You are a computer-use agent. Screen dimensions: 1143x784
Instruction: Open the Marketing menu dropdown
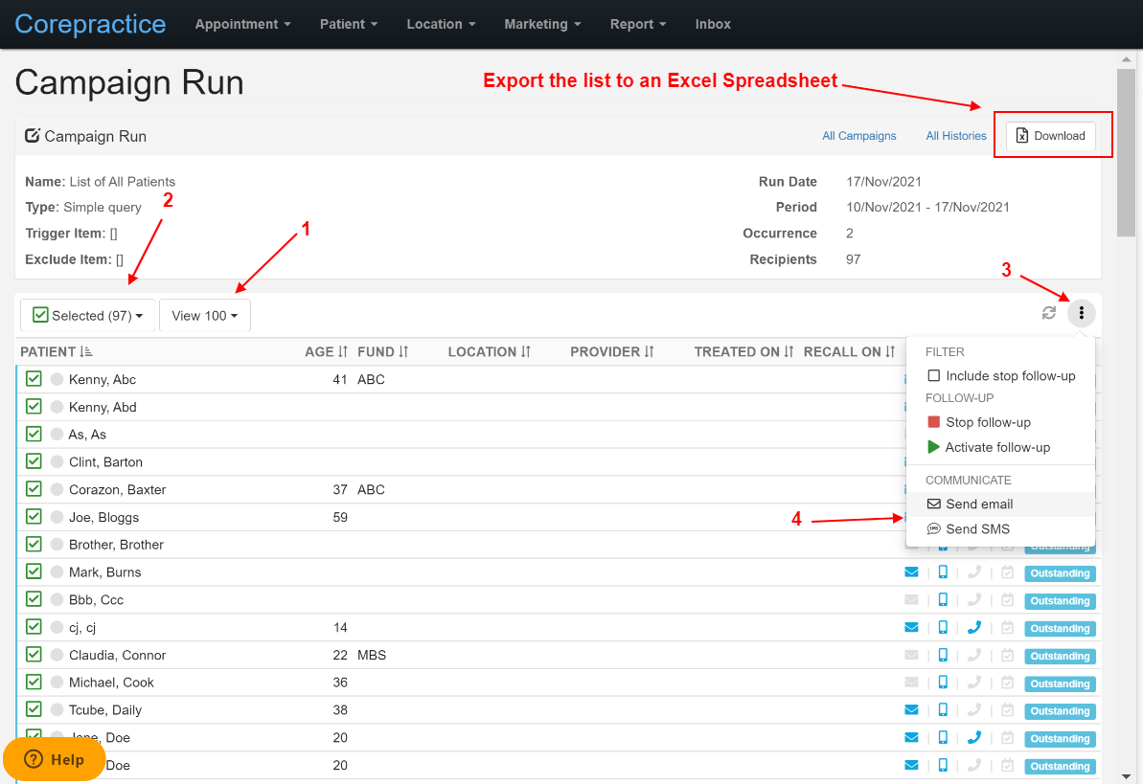pos(542,24)
